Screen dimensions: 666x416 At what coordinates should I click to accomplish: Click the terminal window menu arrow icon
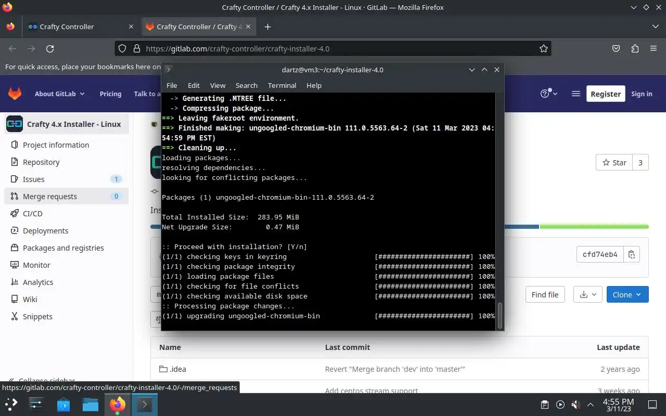(169, 69)
